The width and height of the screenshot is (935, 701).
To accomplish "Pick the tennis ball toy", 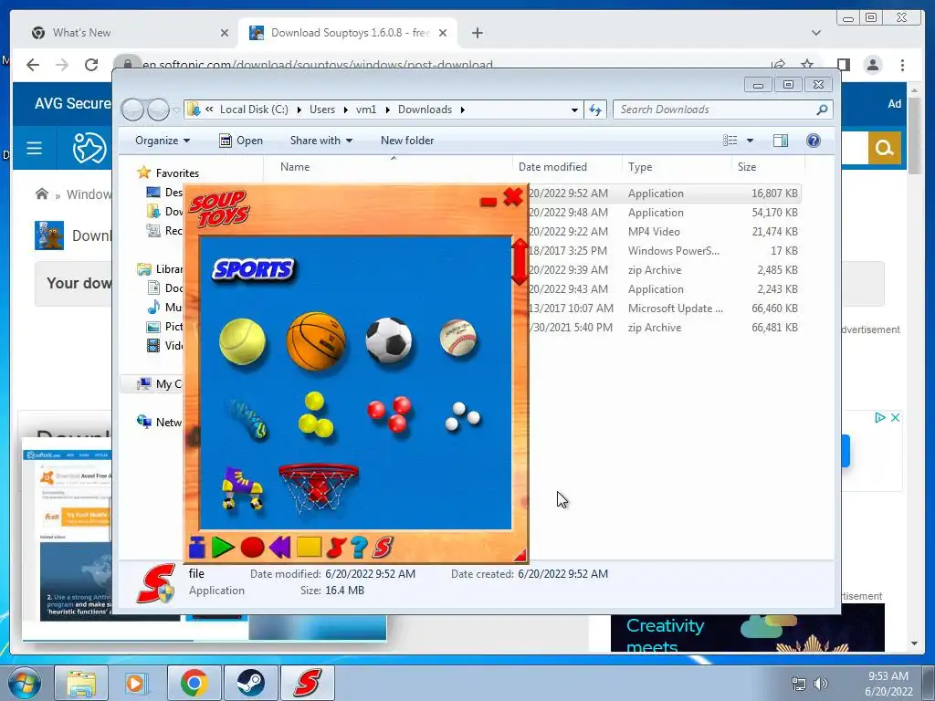I will point(242,341).
